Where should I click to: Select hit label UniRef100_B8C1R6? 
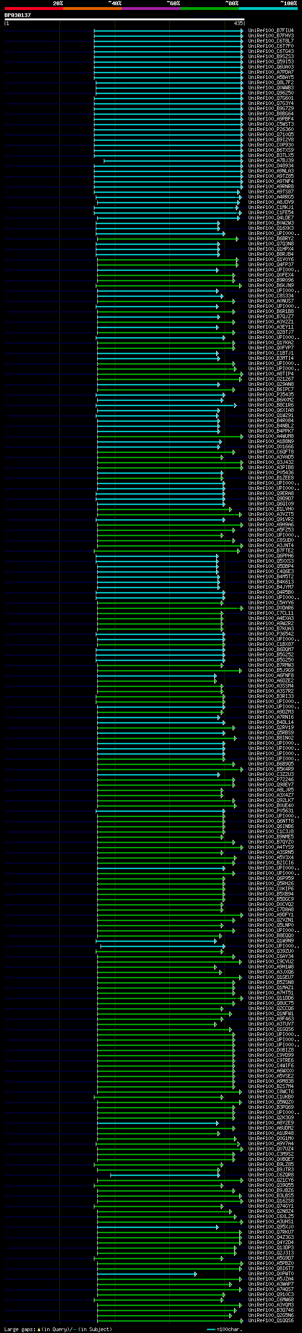(270, 405)
